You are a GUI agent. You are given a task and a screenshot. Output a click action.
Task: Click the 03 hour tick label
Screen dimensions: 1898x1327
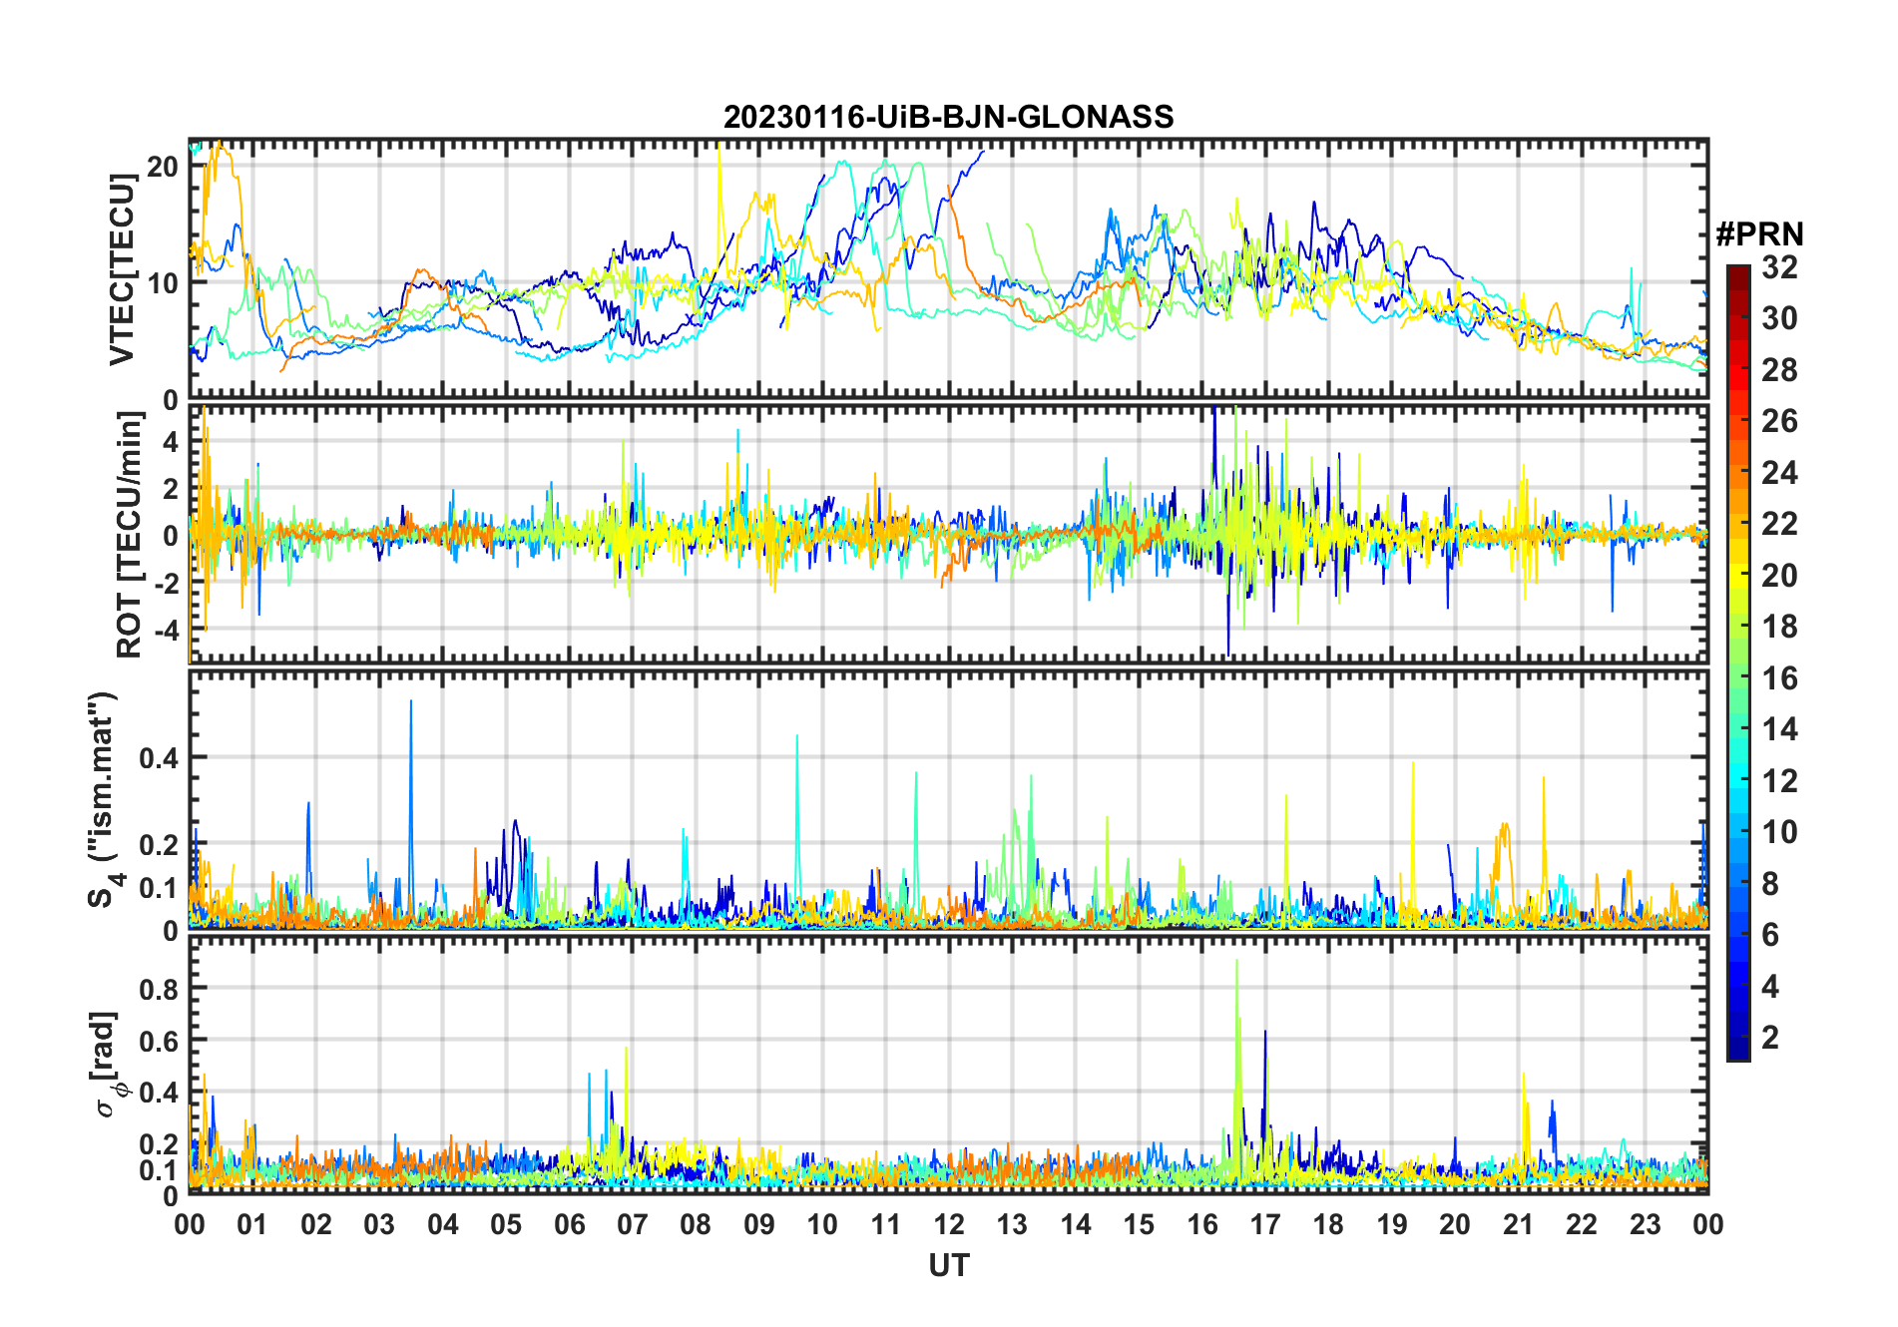pyautogui.click(x=379, y=1224)
